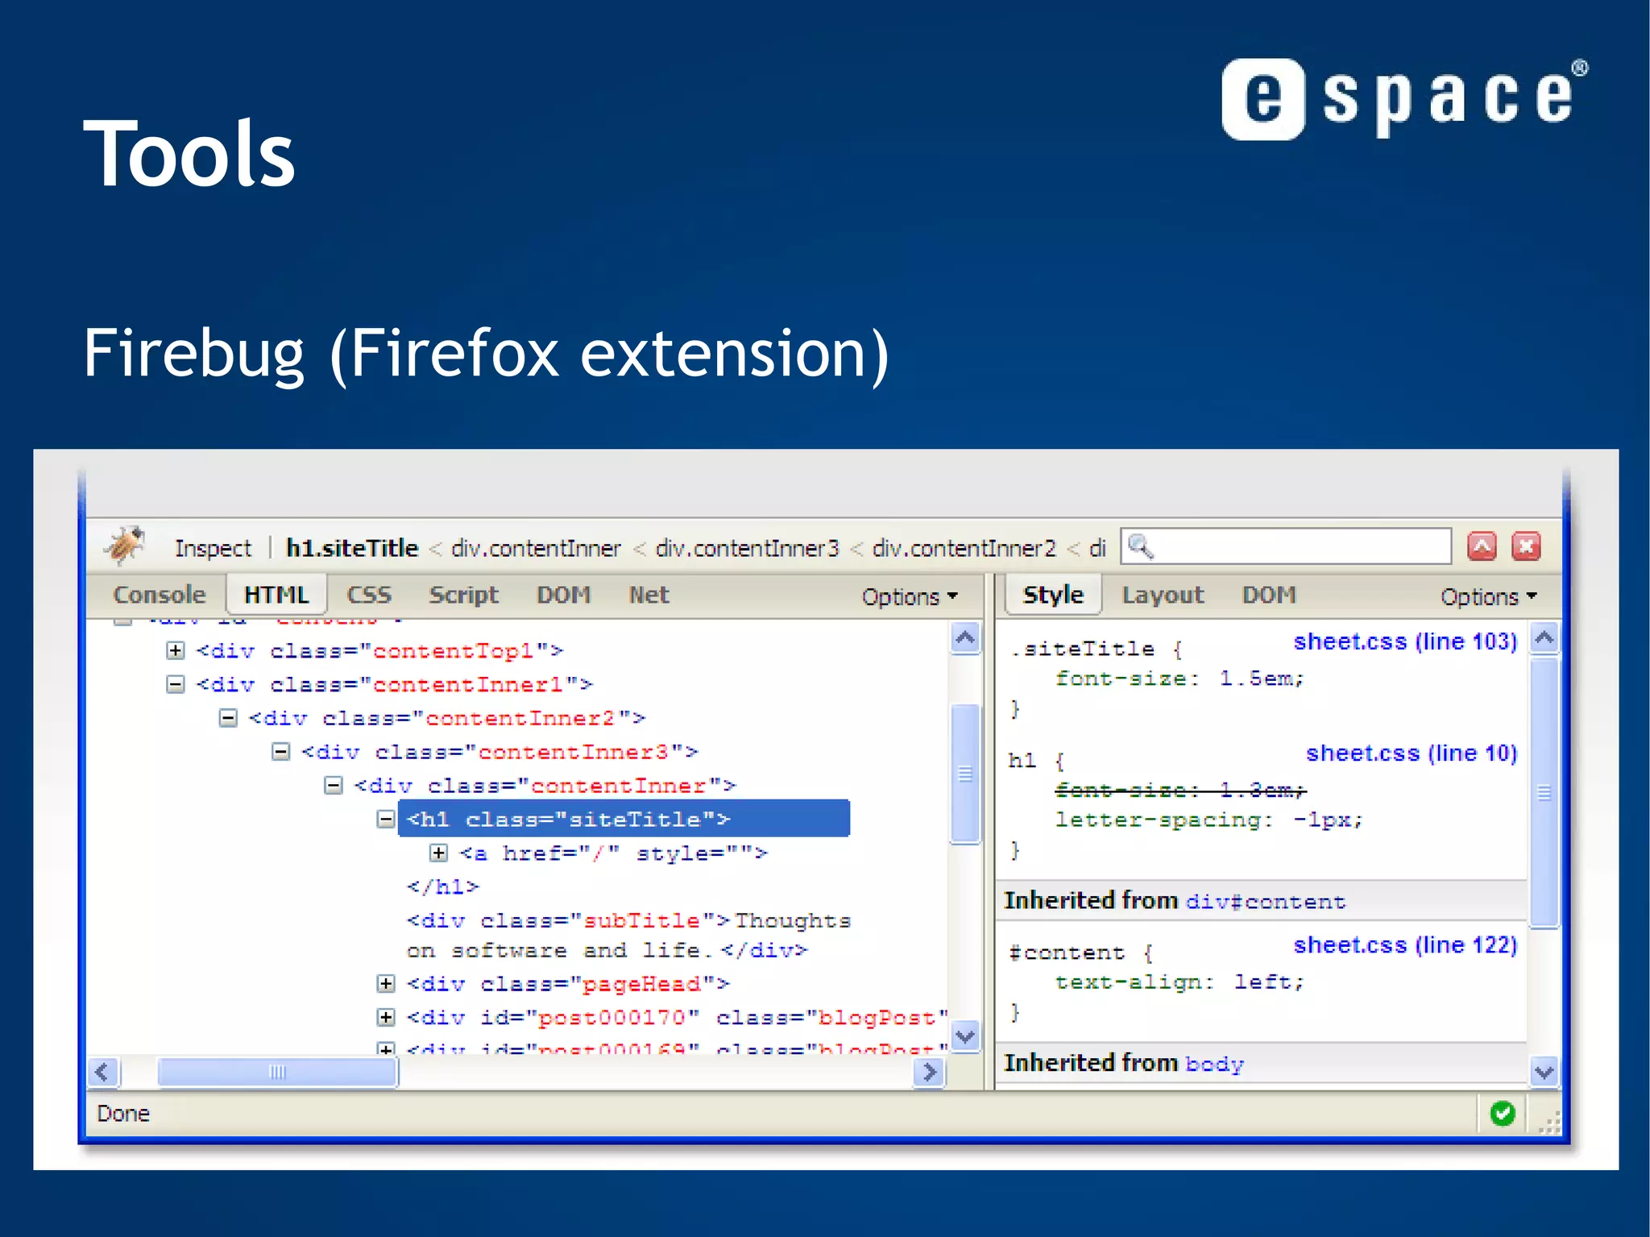Open sheet.css (line 103) link
1650x1237 pixels.
pyautogui.click(x=1405, y=641)
